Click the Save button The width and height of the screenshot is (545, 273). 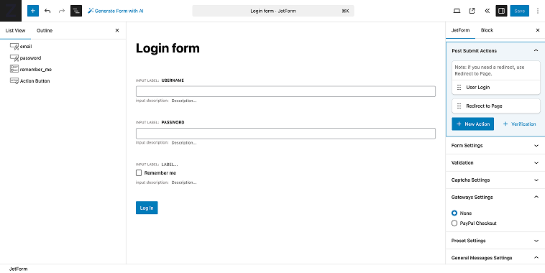(519, 11)
